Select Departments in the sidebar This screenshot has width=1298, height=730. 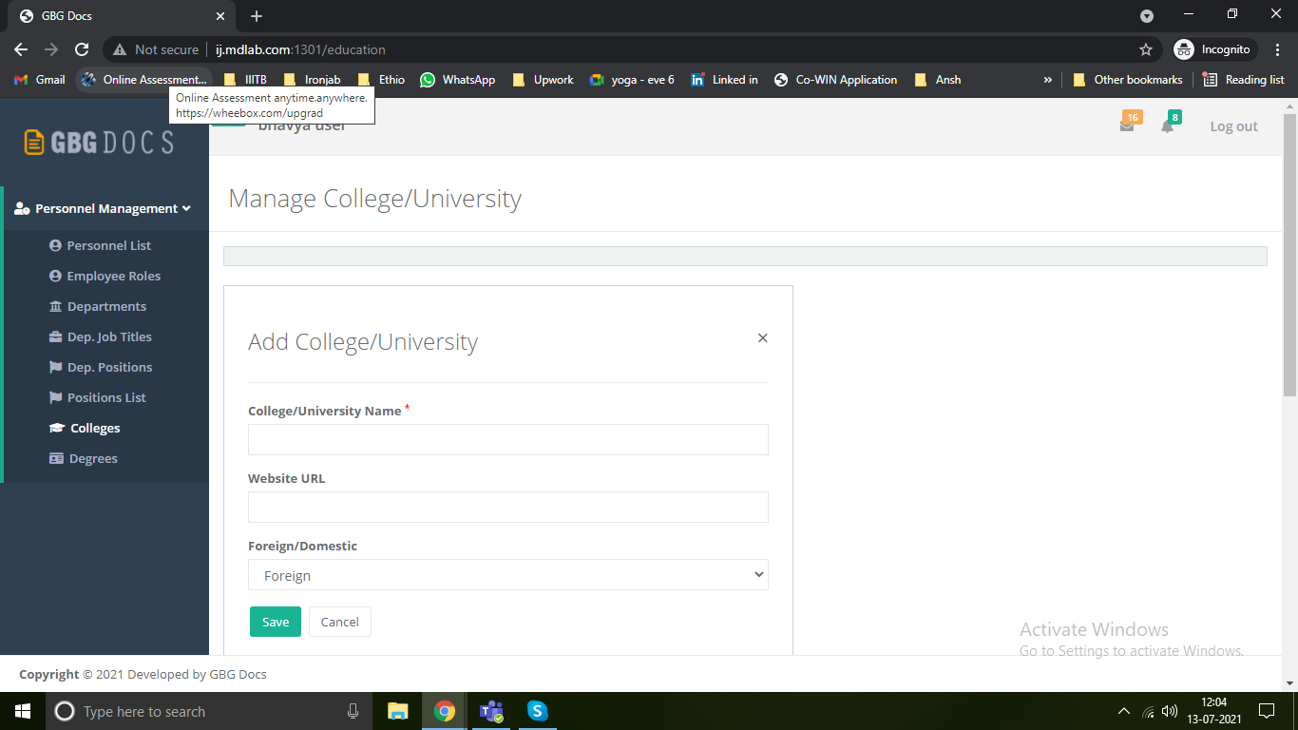click(x=106, y=306)
